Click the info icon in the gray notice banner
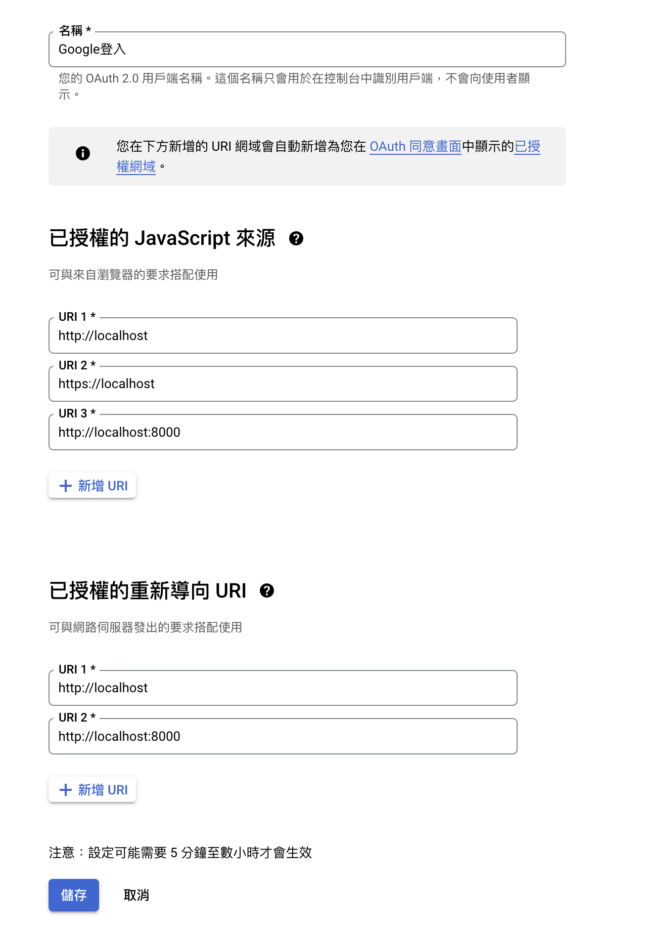 (83, 153)
